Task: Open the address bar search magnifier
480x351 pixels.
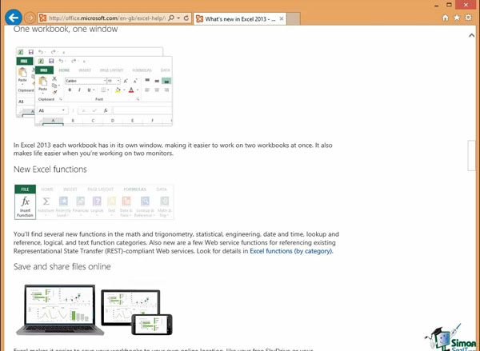Action: pos(171,18)
